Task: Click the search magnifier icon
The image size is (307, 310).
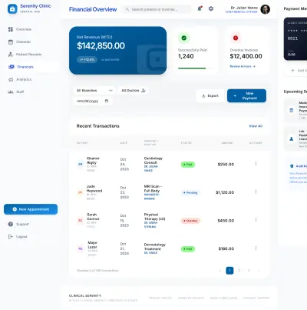Action: 127,9
